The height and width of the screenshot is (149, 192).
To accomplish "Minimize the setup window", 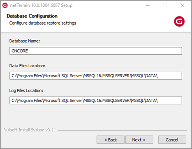I will point(148,5).
